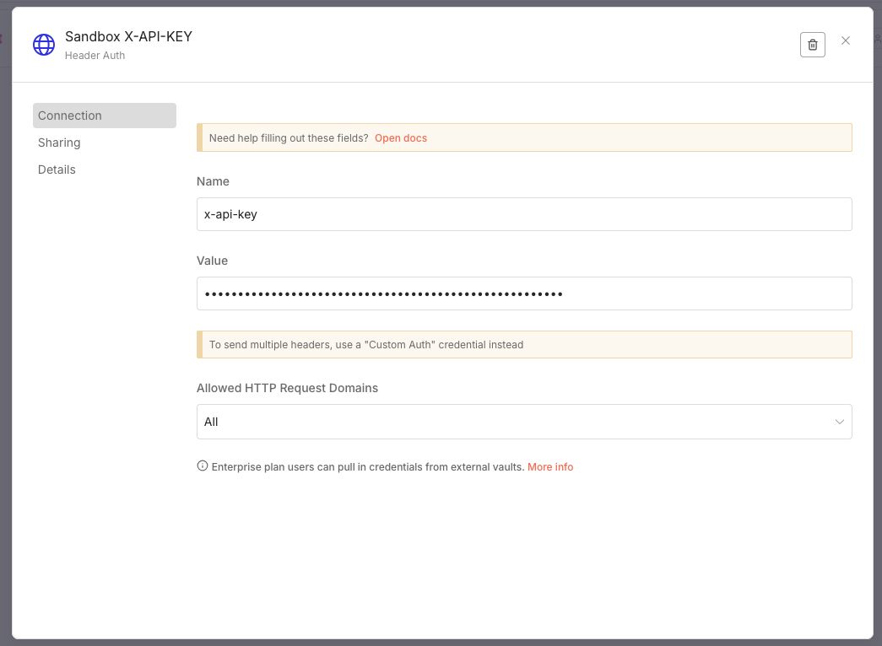This screenshot has width=882, height=646.
Task: Select the Connection tab in sidebar
Action: point(104,116)
